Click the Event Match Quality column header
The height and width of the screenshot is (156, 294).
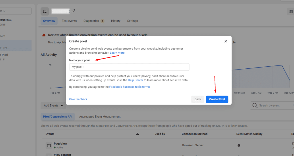pyautogui.click(x=249, y=134)
